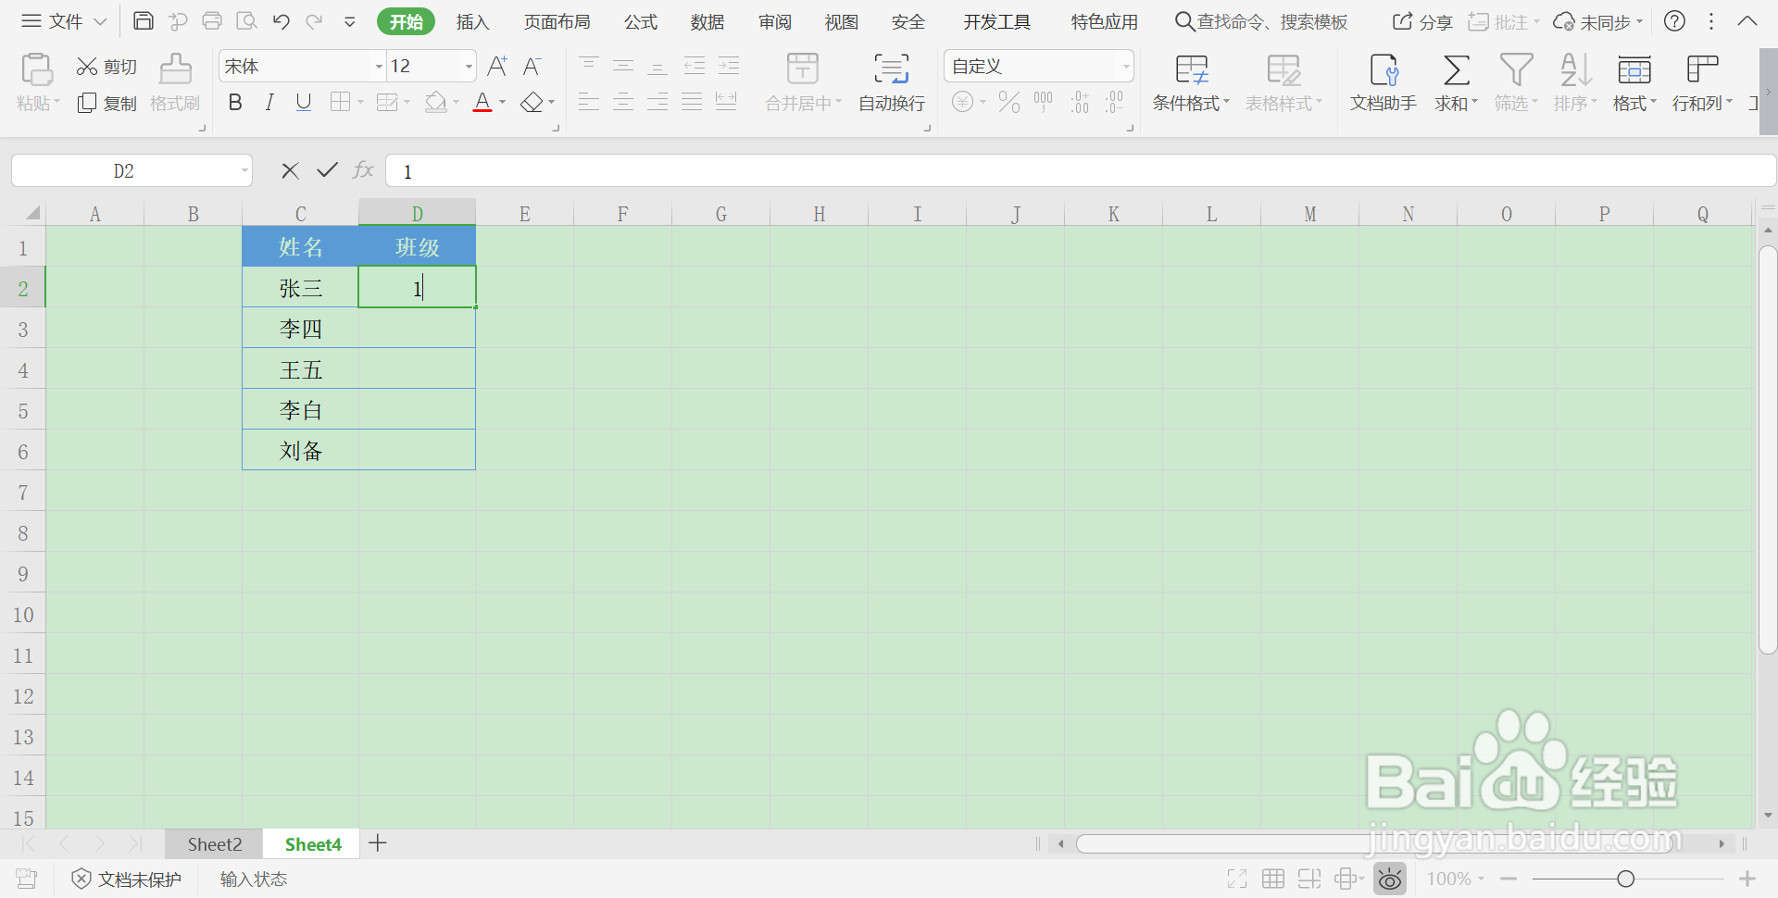
Task: Click the Print icon in quick access bar
Action: (x=212, y=20)
